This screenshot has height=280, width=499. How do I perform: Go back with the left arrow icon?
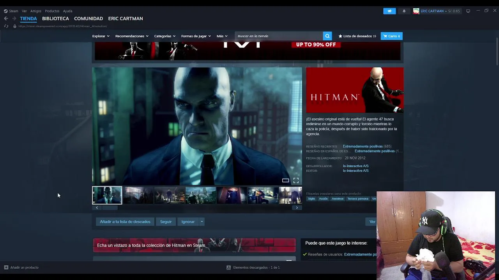pyautogui.click(x=6, y=18)
